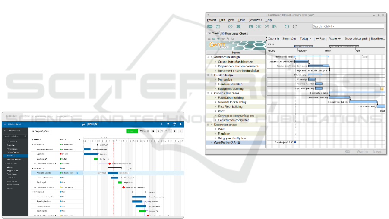Open project folder icon in GanttProject toolbar
389x219 pixels.
tap(210, 26)
